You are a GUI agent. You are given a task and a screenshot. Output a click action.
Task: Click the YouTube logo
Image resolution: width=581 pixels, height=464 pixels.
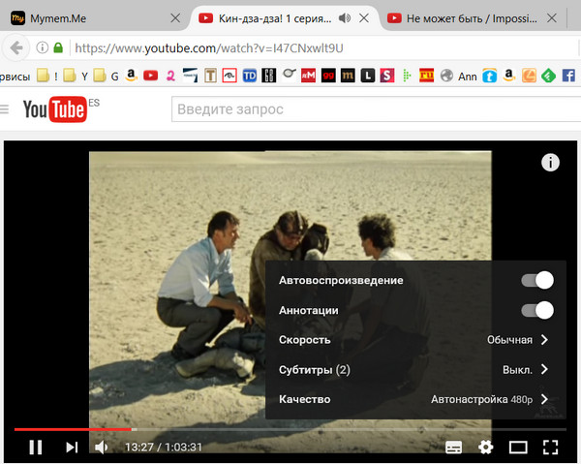coord(54,110)
